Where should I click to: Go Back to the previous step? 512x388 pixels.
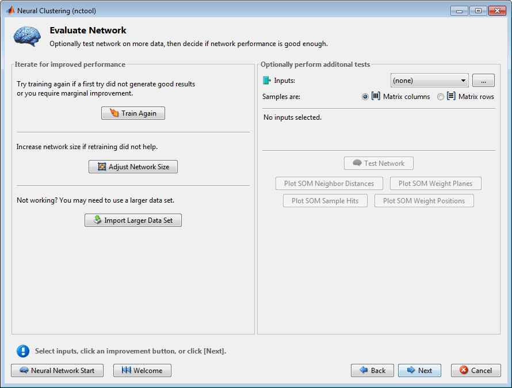(373, 370)
